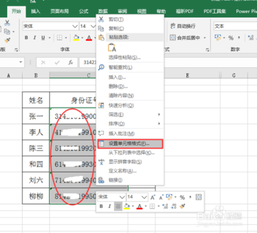
Task: Switch to the 页面布局 ribbon tab
Action: (x=60, y=11)
